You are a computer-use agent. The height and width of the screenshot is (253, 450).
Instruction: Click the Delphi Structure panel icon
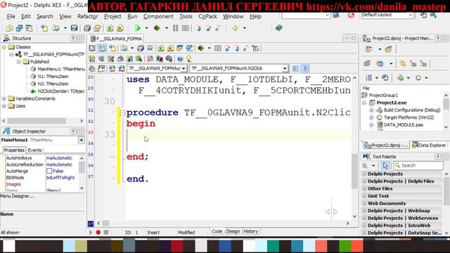click(6, 38)
